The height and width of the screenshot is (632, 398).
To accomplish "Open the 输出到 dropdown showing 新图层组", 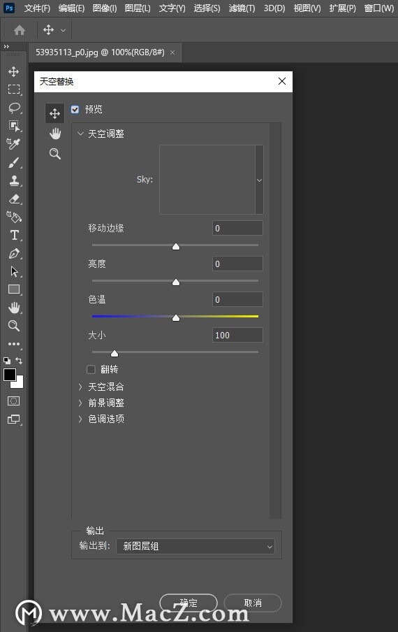I will pyautogui.click(x=196, y=546).
